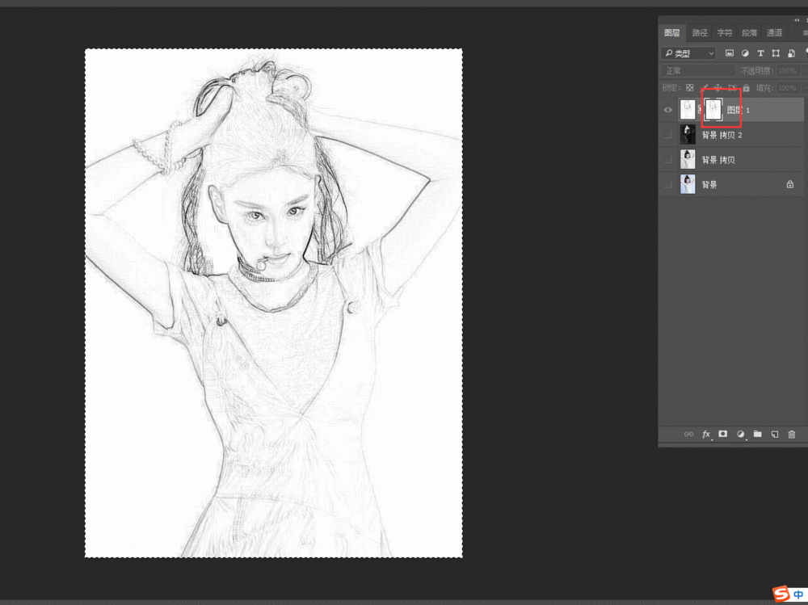Click the Sogou input method tray icon
Screen dimensions: 808x605
click(781, 594)
